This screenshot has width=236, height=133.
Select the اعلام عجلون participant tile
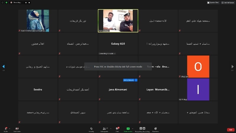point(38,44)
